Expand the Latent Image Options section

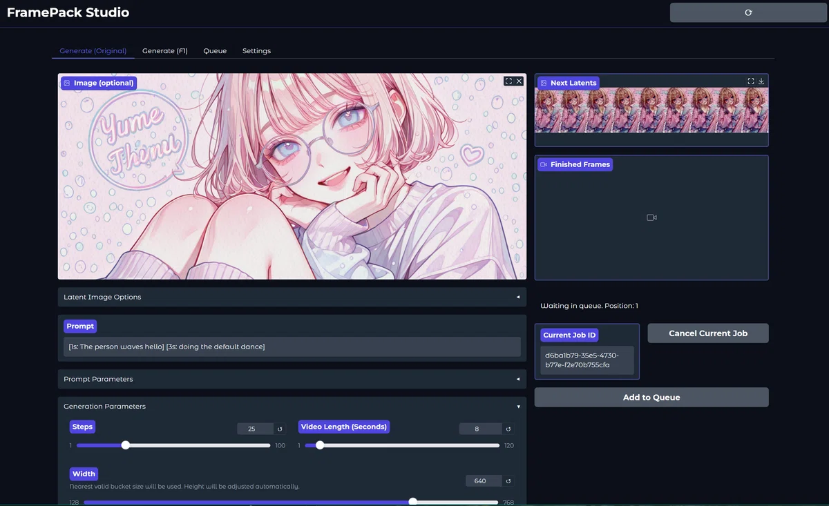[292, 297]
